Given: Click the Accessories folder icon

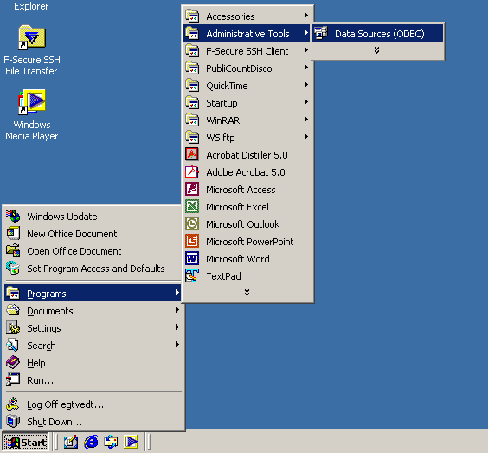Looking at the screenshot, I should [192, 16].
